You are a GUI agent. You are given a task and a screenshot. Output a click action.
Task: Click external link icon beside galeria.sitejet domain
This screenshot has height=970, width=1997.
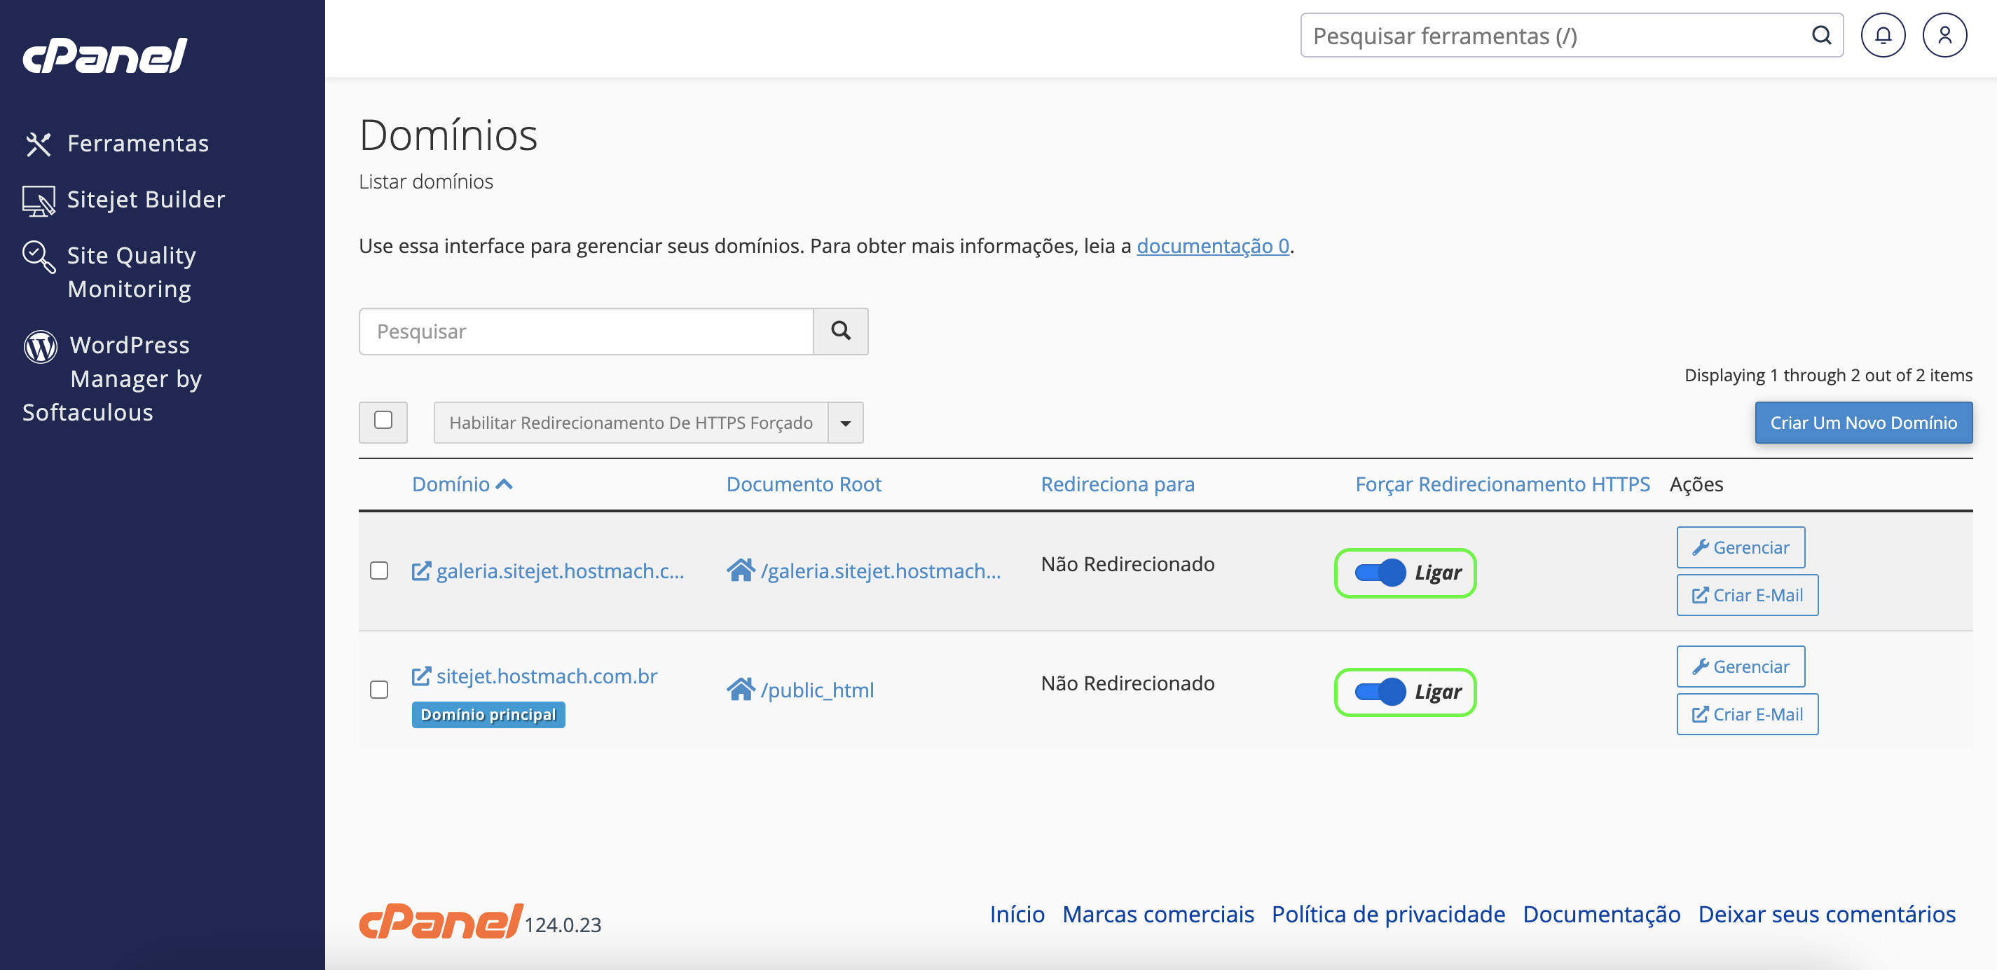pyautogui.click(x=421, y=571)
